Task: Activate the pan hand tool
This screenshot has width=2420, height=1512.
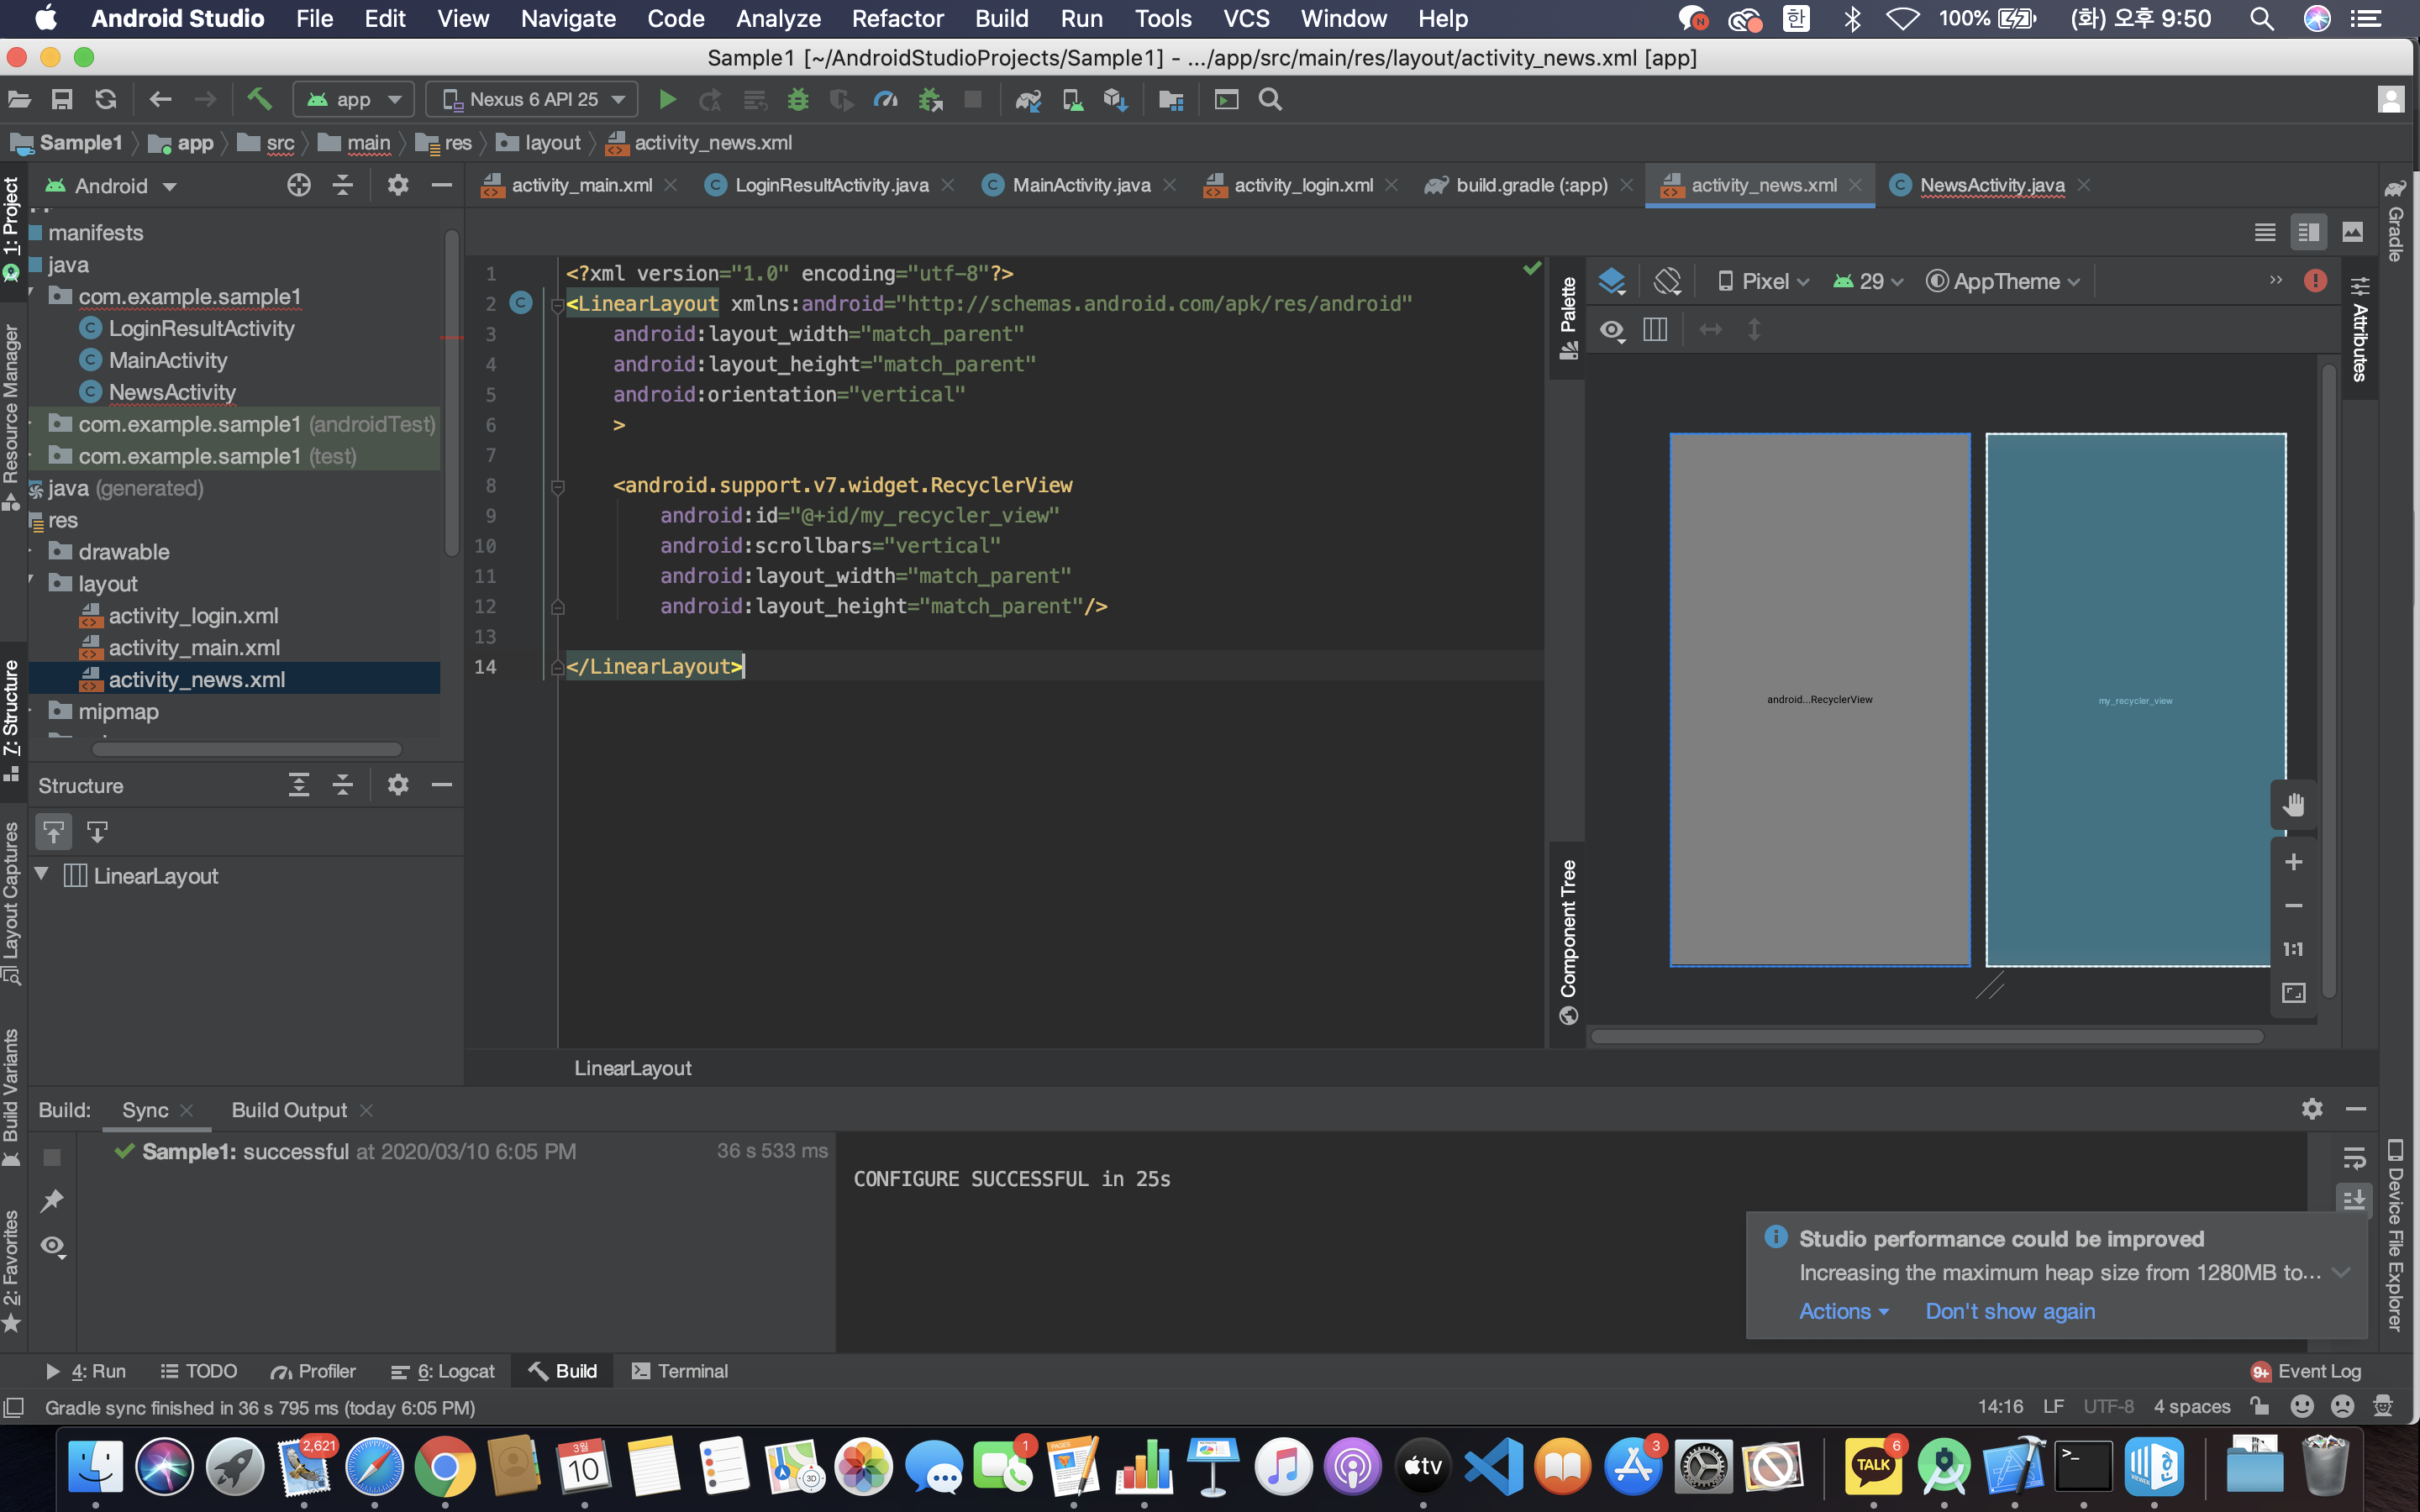Action: click(2293, 805)
